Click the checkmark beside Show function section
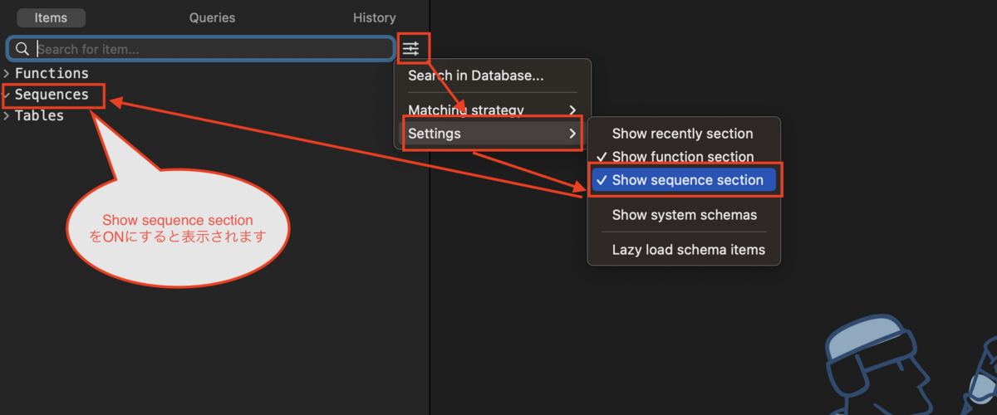The width and height of the screenshot is (997, 415). [x=602, y=157]
